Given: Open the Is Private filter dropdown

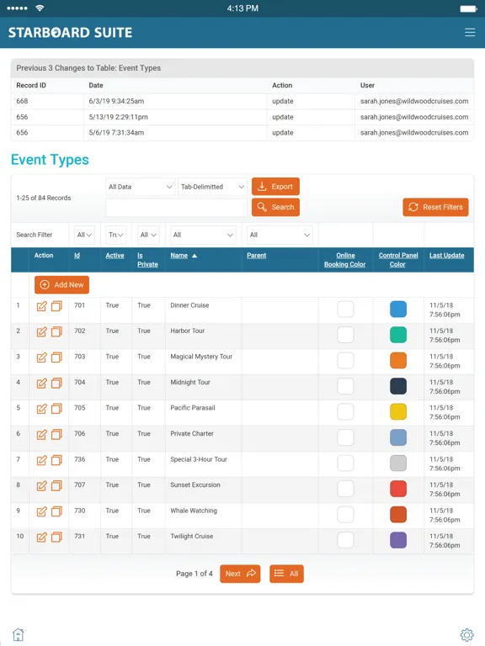Looking at the screenshot, I should click(x=148, y=235).
